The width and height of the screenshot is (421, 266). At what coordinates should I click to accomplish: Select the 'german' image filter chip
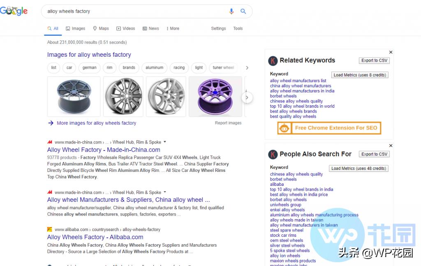(89, 67)
